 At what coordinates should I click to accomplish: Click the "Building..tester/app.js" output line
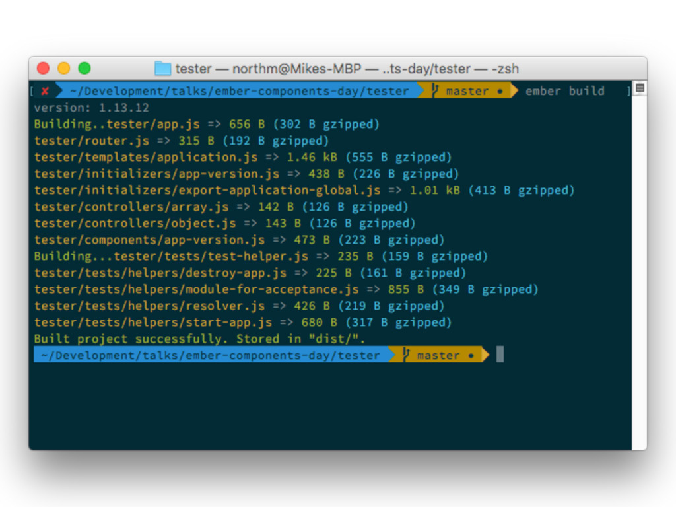tap(207, 124)
